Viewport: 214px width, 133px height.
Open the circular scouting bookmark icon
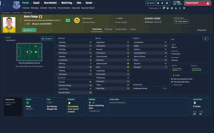[x=180, y=8]
